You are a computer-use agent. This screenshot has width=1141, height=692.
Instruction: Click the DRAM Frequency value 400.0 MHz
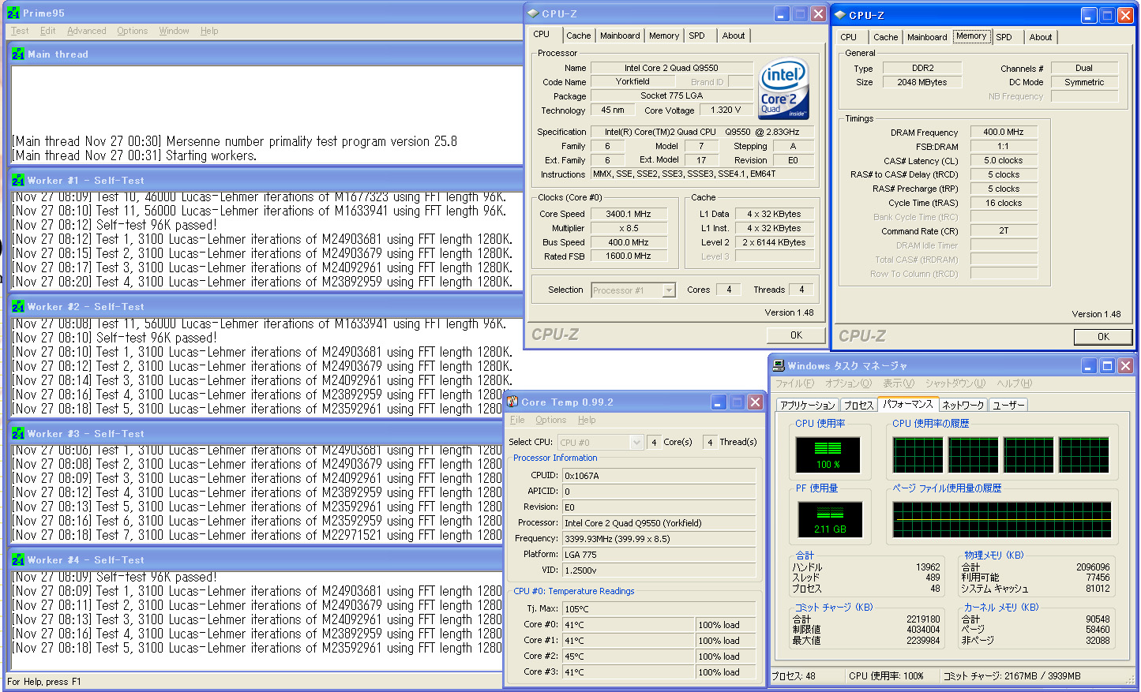coord(1004,132)
